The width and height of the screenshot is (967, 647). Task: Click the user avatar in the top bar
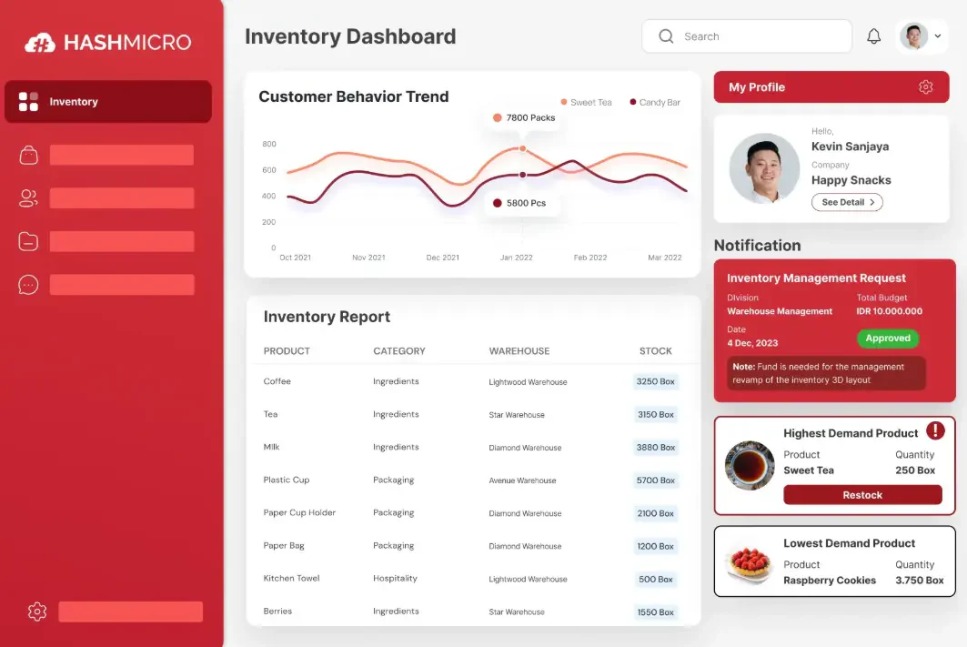click(x=914, y=36)
